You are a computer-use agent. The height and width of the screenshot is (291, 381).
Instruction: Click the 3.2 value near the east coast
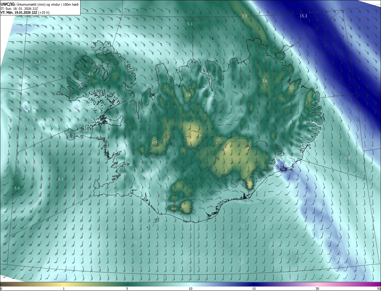(x=291, y=87)
